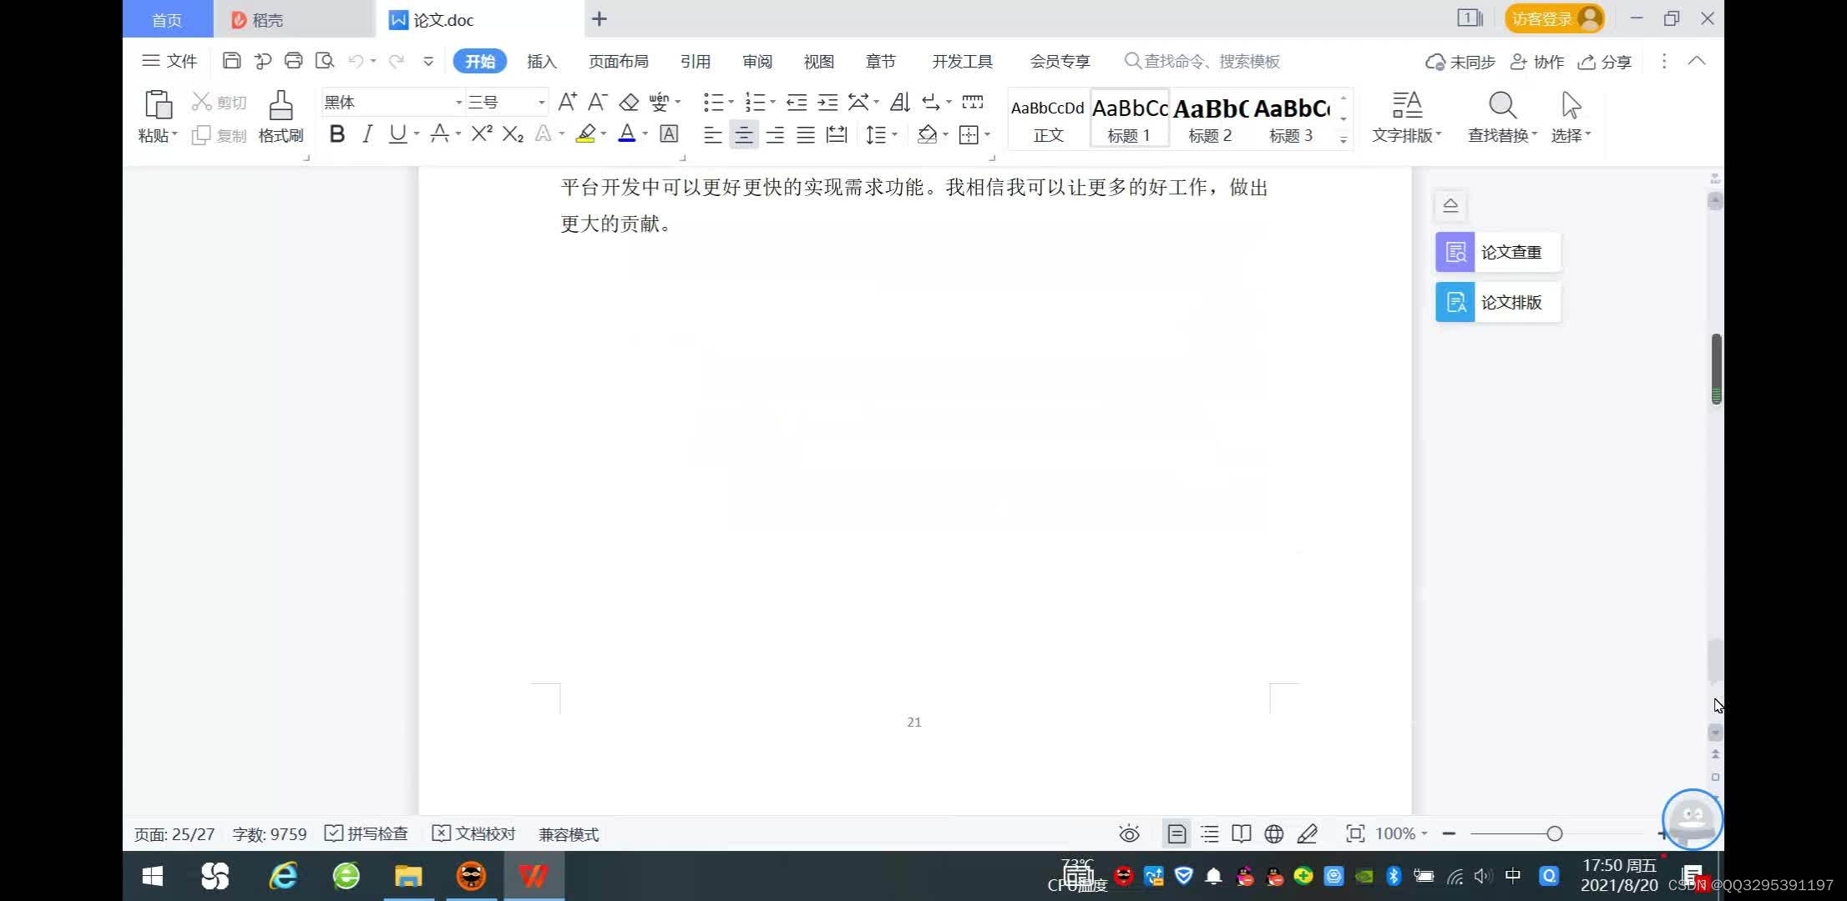The image size is (1847, 901).
Task: Expand the styles gallery
Action: [x=1344, y=139]
